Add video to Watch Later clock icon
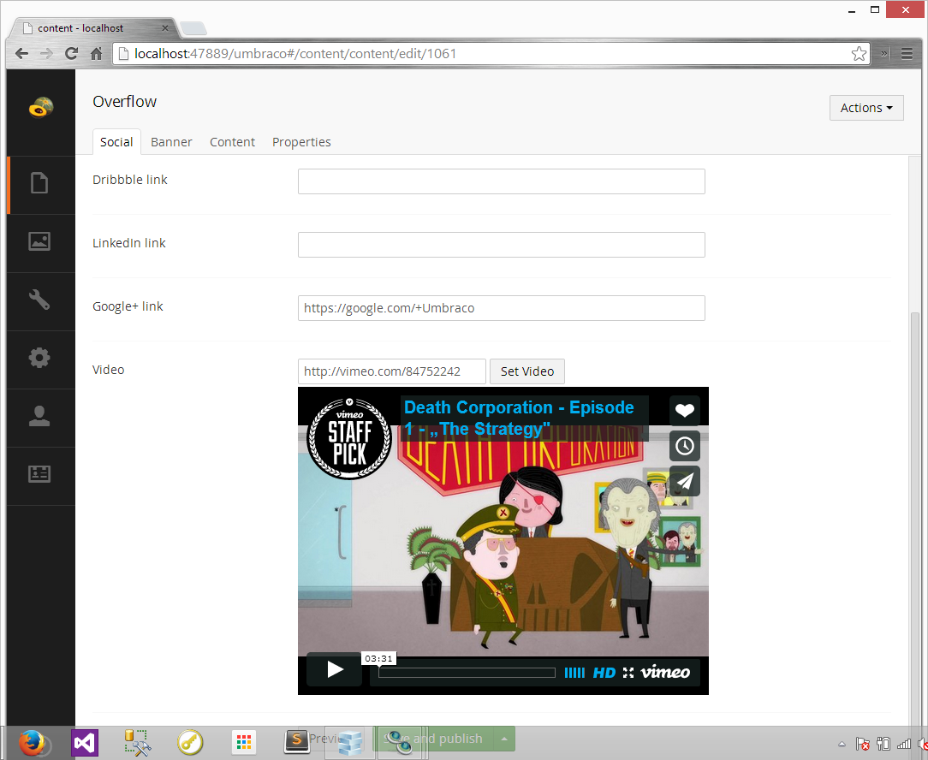This screenshot has height=760, width=928. (685, 446)
